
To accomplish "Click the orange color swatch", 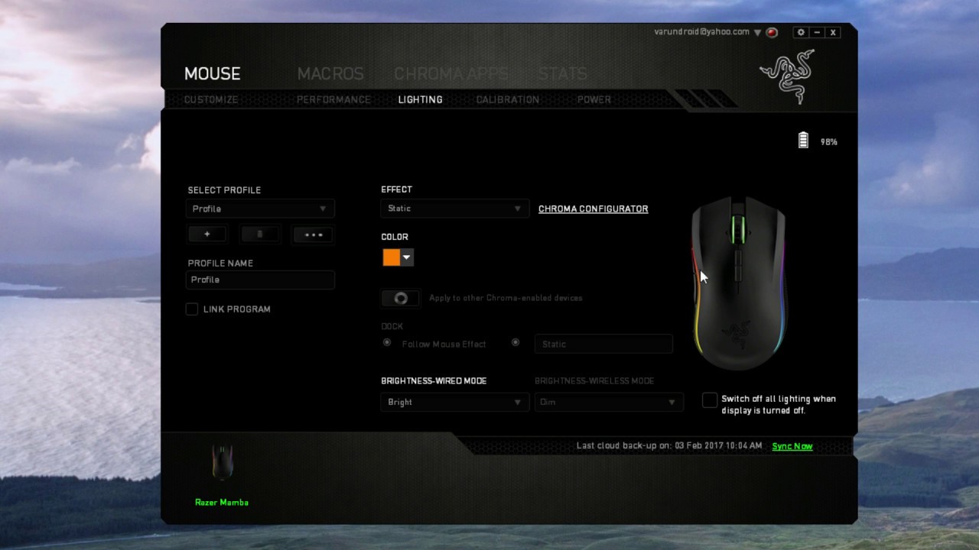I will [x=392, y=257].
